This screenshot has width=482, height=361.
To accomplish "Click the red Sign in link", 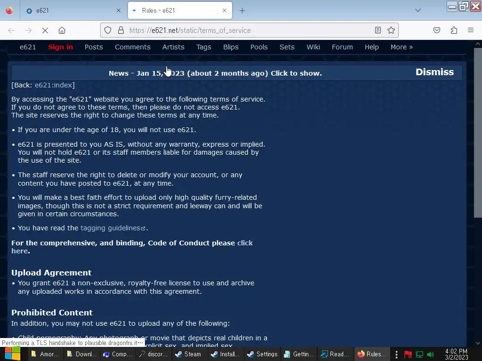I will point(61,47).
